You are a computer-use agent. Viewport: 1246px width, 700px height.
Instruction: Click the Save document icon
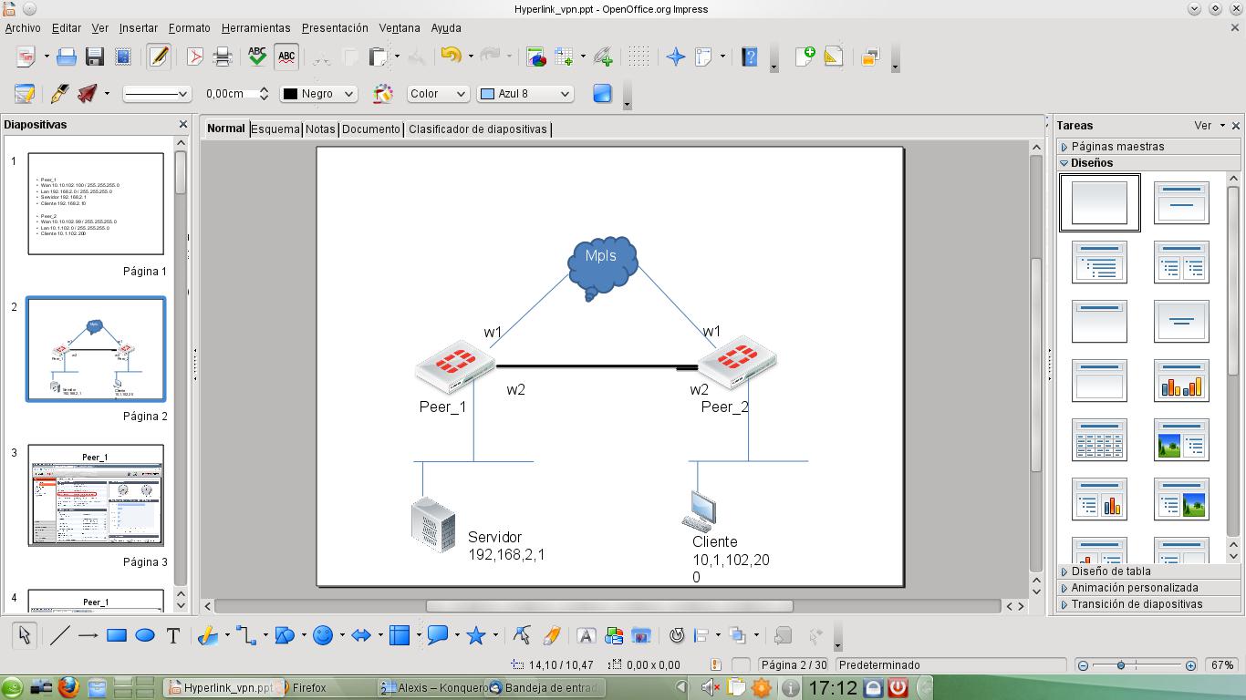[x=94, y=57]
